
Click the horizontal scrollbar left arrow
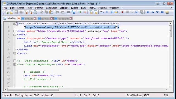tap(5, 89)
